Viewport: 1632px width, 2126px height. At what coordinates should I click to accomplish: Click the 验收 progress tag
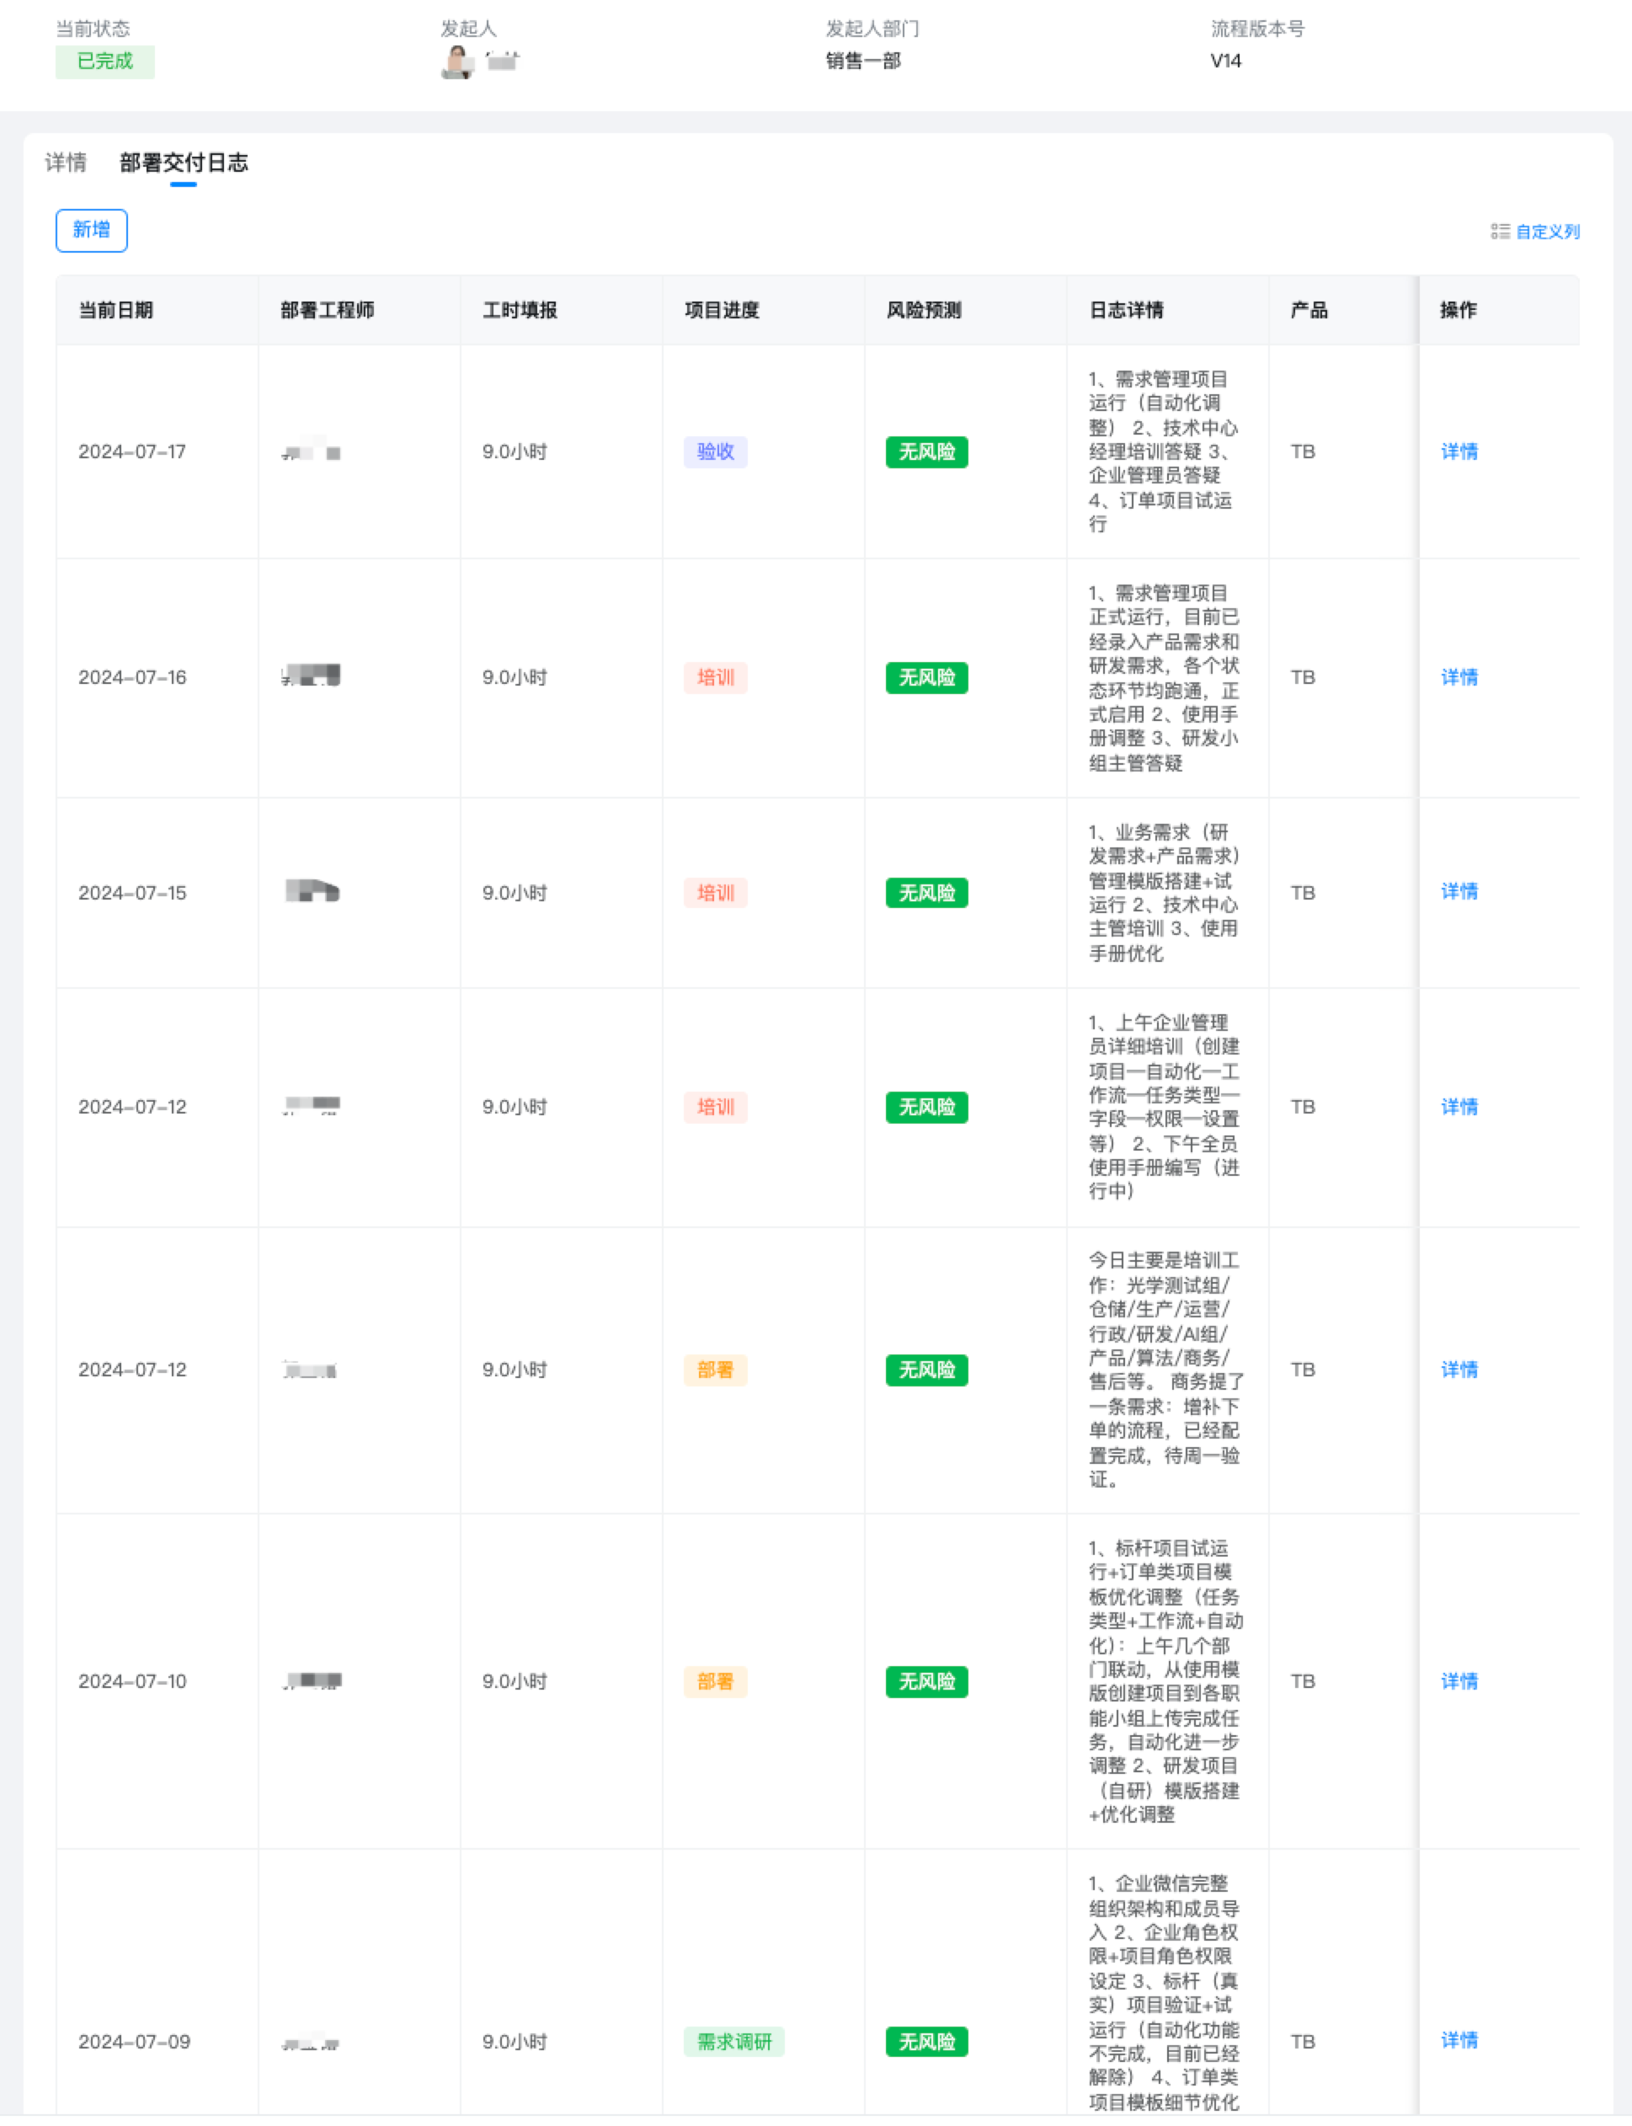pos(715,451)
